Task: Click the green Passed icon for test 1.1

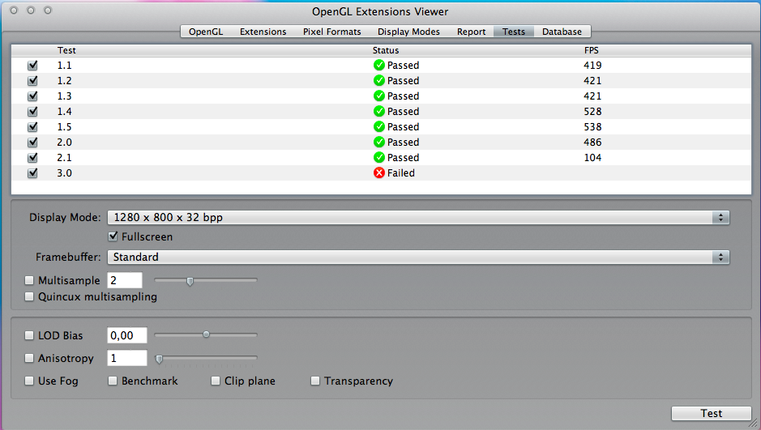Action: pyautogui.click(x=379, y=65)
